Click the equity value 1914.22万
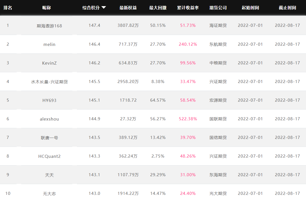Screen dimensions: 306x202 coord(128,193)
